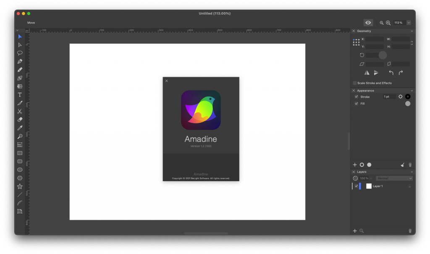This screenshot has height=254, width=430.
Task: Select the Free Transform tool
Action: click(x=20, y=145)
